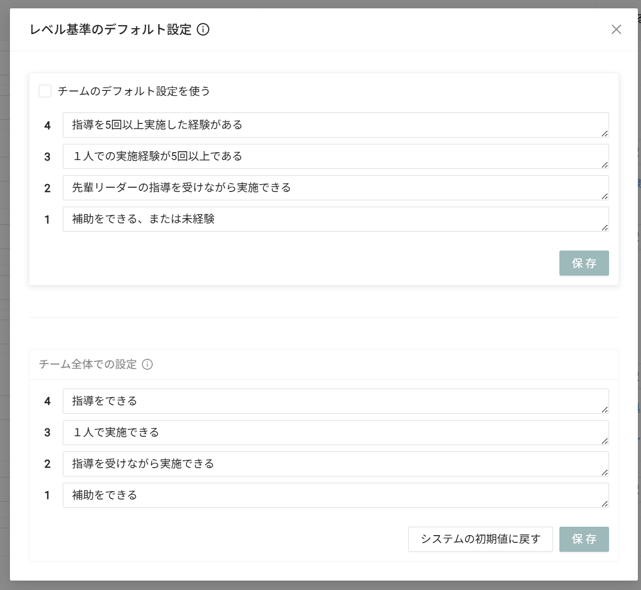The image size is (641, 590).
Task: Click resize grip on team 指導をできる field
Action: pyautogui.click(x=604, y=410)
